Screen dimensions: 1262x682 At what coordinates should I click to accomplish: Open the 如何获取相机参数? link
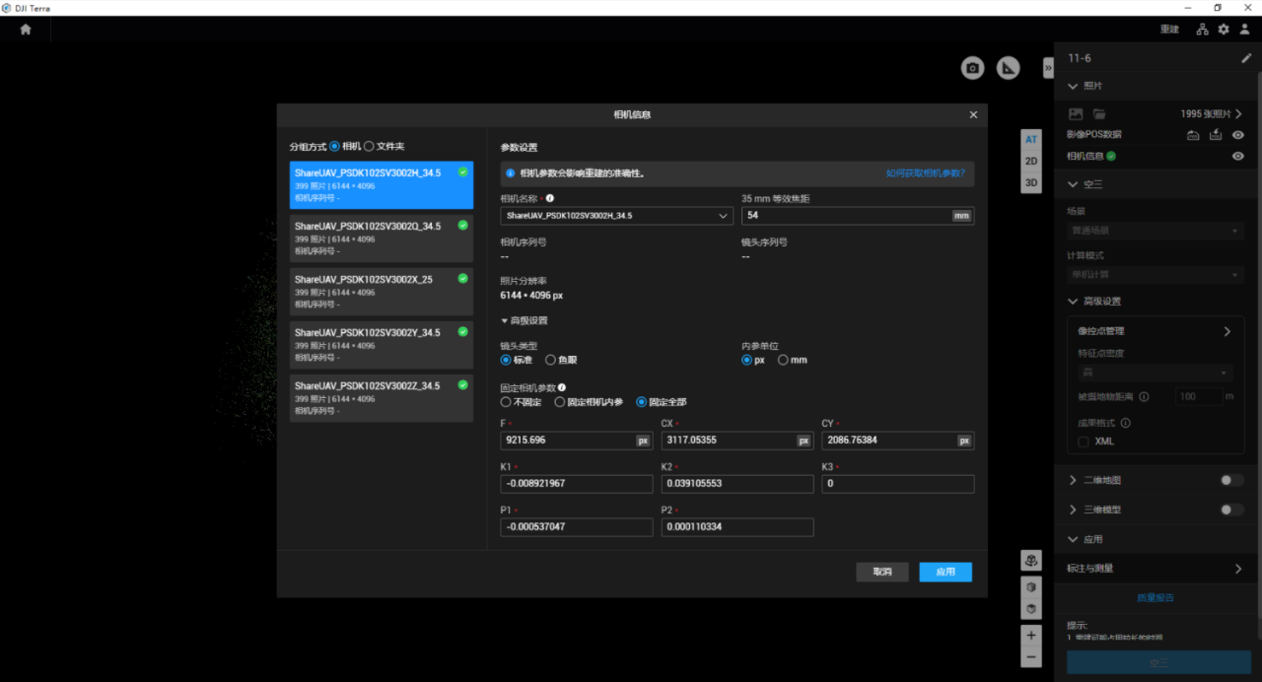point(925,173)
